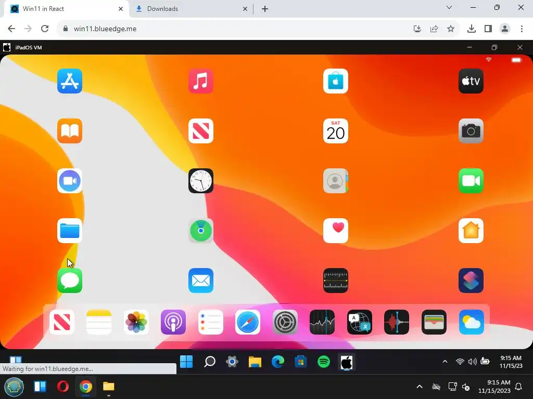
Task: Launch the Shortcuts app
Action: coord(471,281)
